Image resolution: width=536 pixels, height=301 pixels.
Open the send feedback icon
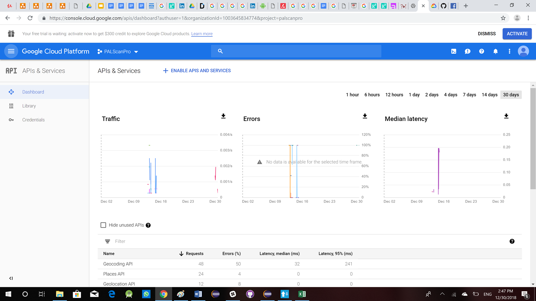coord(467,51)
